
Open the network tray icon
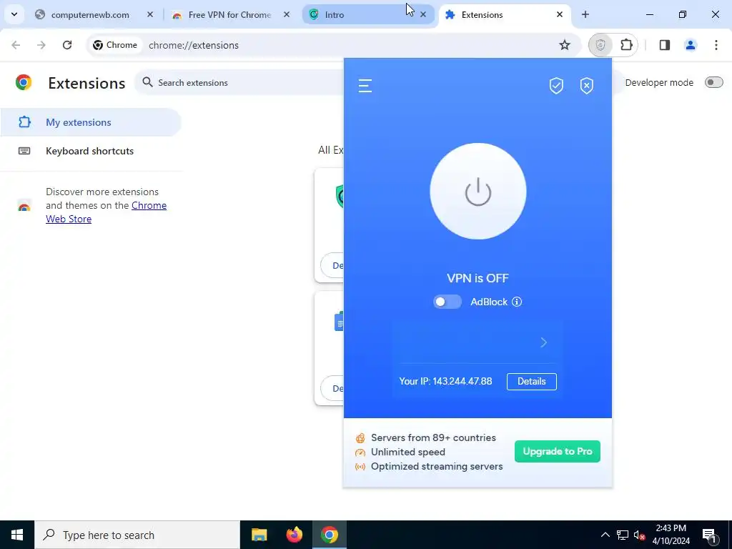click(623, 535)
